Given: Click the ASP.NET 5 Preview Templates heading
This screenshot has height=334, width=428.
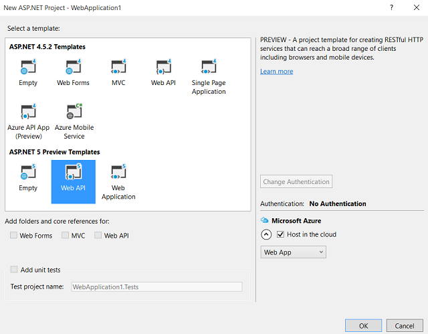Looking at the screenshot, I should click(x=55, y=152).
